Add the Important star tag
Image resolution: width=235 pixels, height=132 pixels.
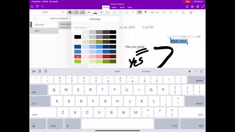[x=170, y=12]
